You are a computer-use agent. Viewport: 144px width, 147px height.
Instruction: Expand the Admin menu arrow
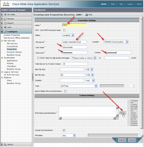[x=2, y=144]
